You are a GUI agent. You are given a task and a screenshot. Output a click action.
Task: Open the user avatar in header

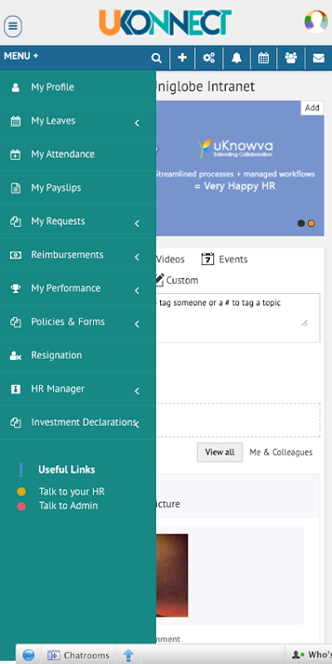pos(316,22)
